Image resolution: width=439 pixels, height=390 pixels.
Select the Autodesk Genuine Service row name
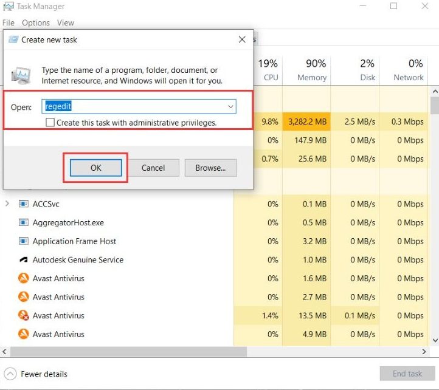(78, 260)
